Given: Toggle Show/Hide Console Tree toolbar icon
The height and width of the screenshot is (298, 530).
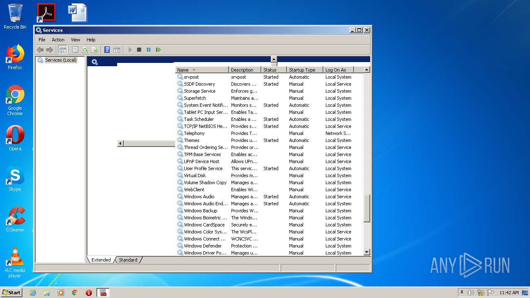Looking at the screenshot, I should click(63, 50).
